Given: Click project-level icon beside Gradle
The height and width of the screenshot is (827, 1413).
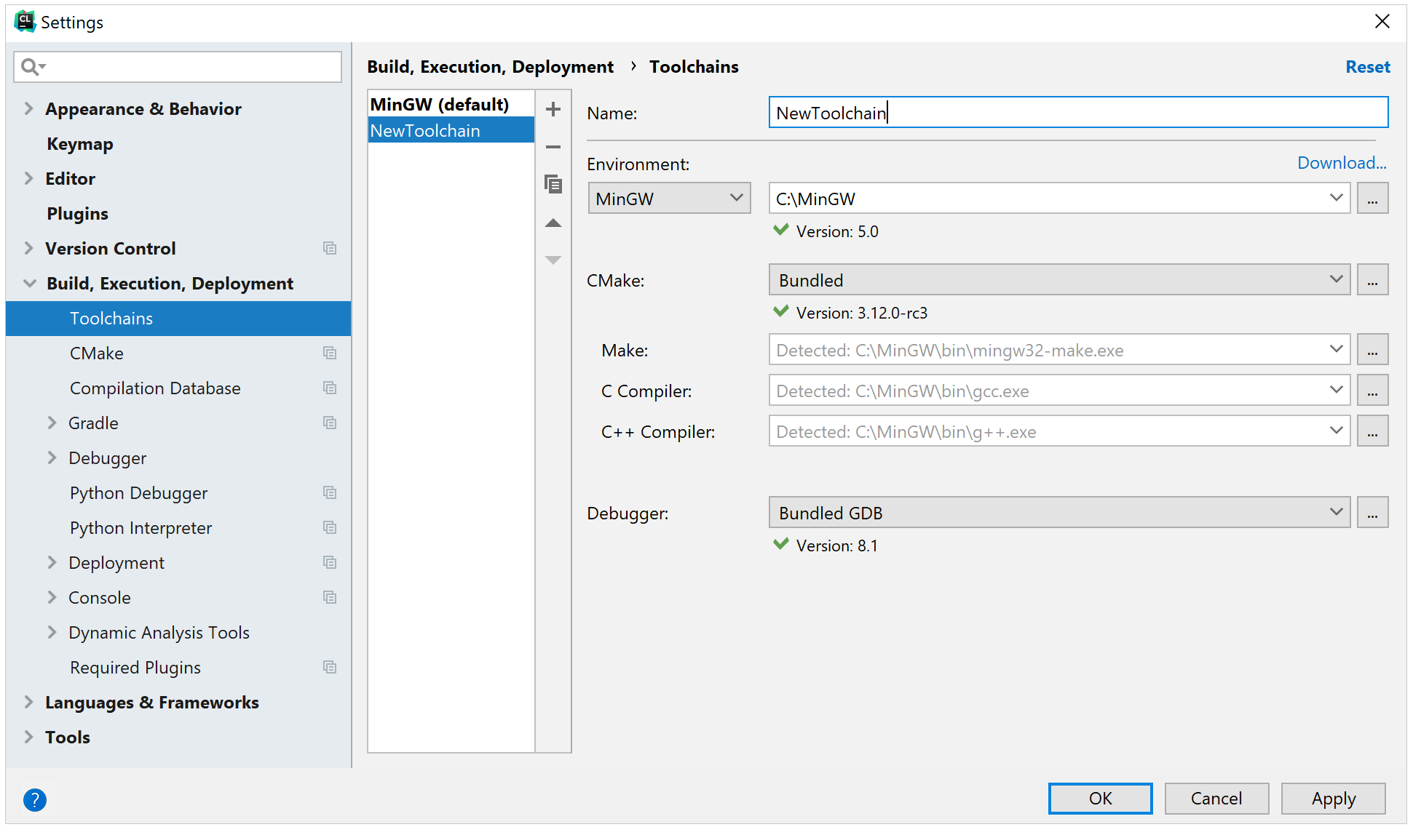Looking at the screenshot, I should pos(330,423).
